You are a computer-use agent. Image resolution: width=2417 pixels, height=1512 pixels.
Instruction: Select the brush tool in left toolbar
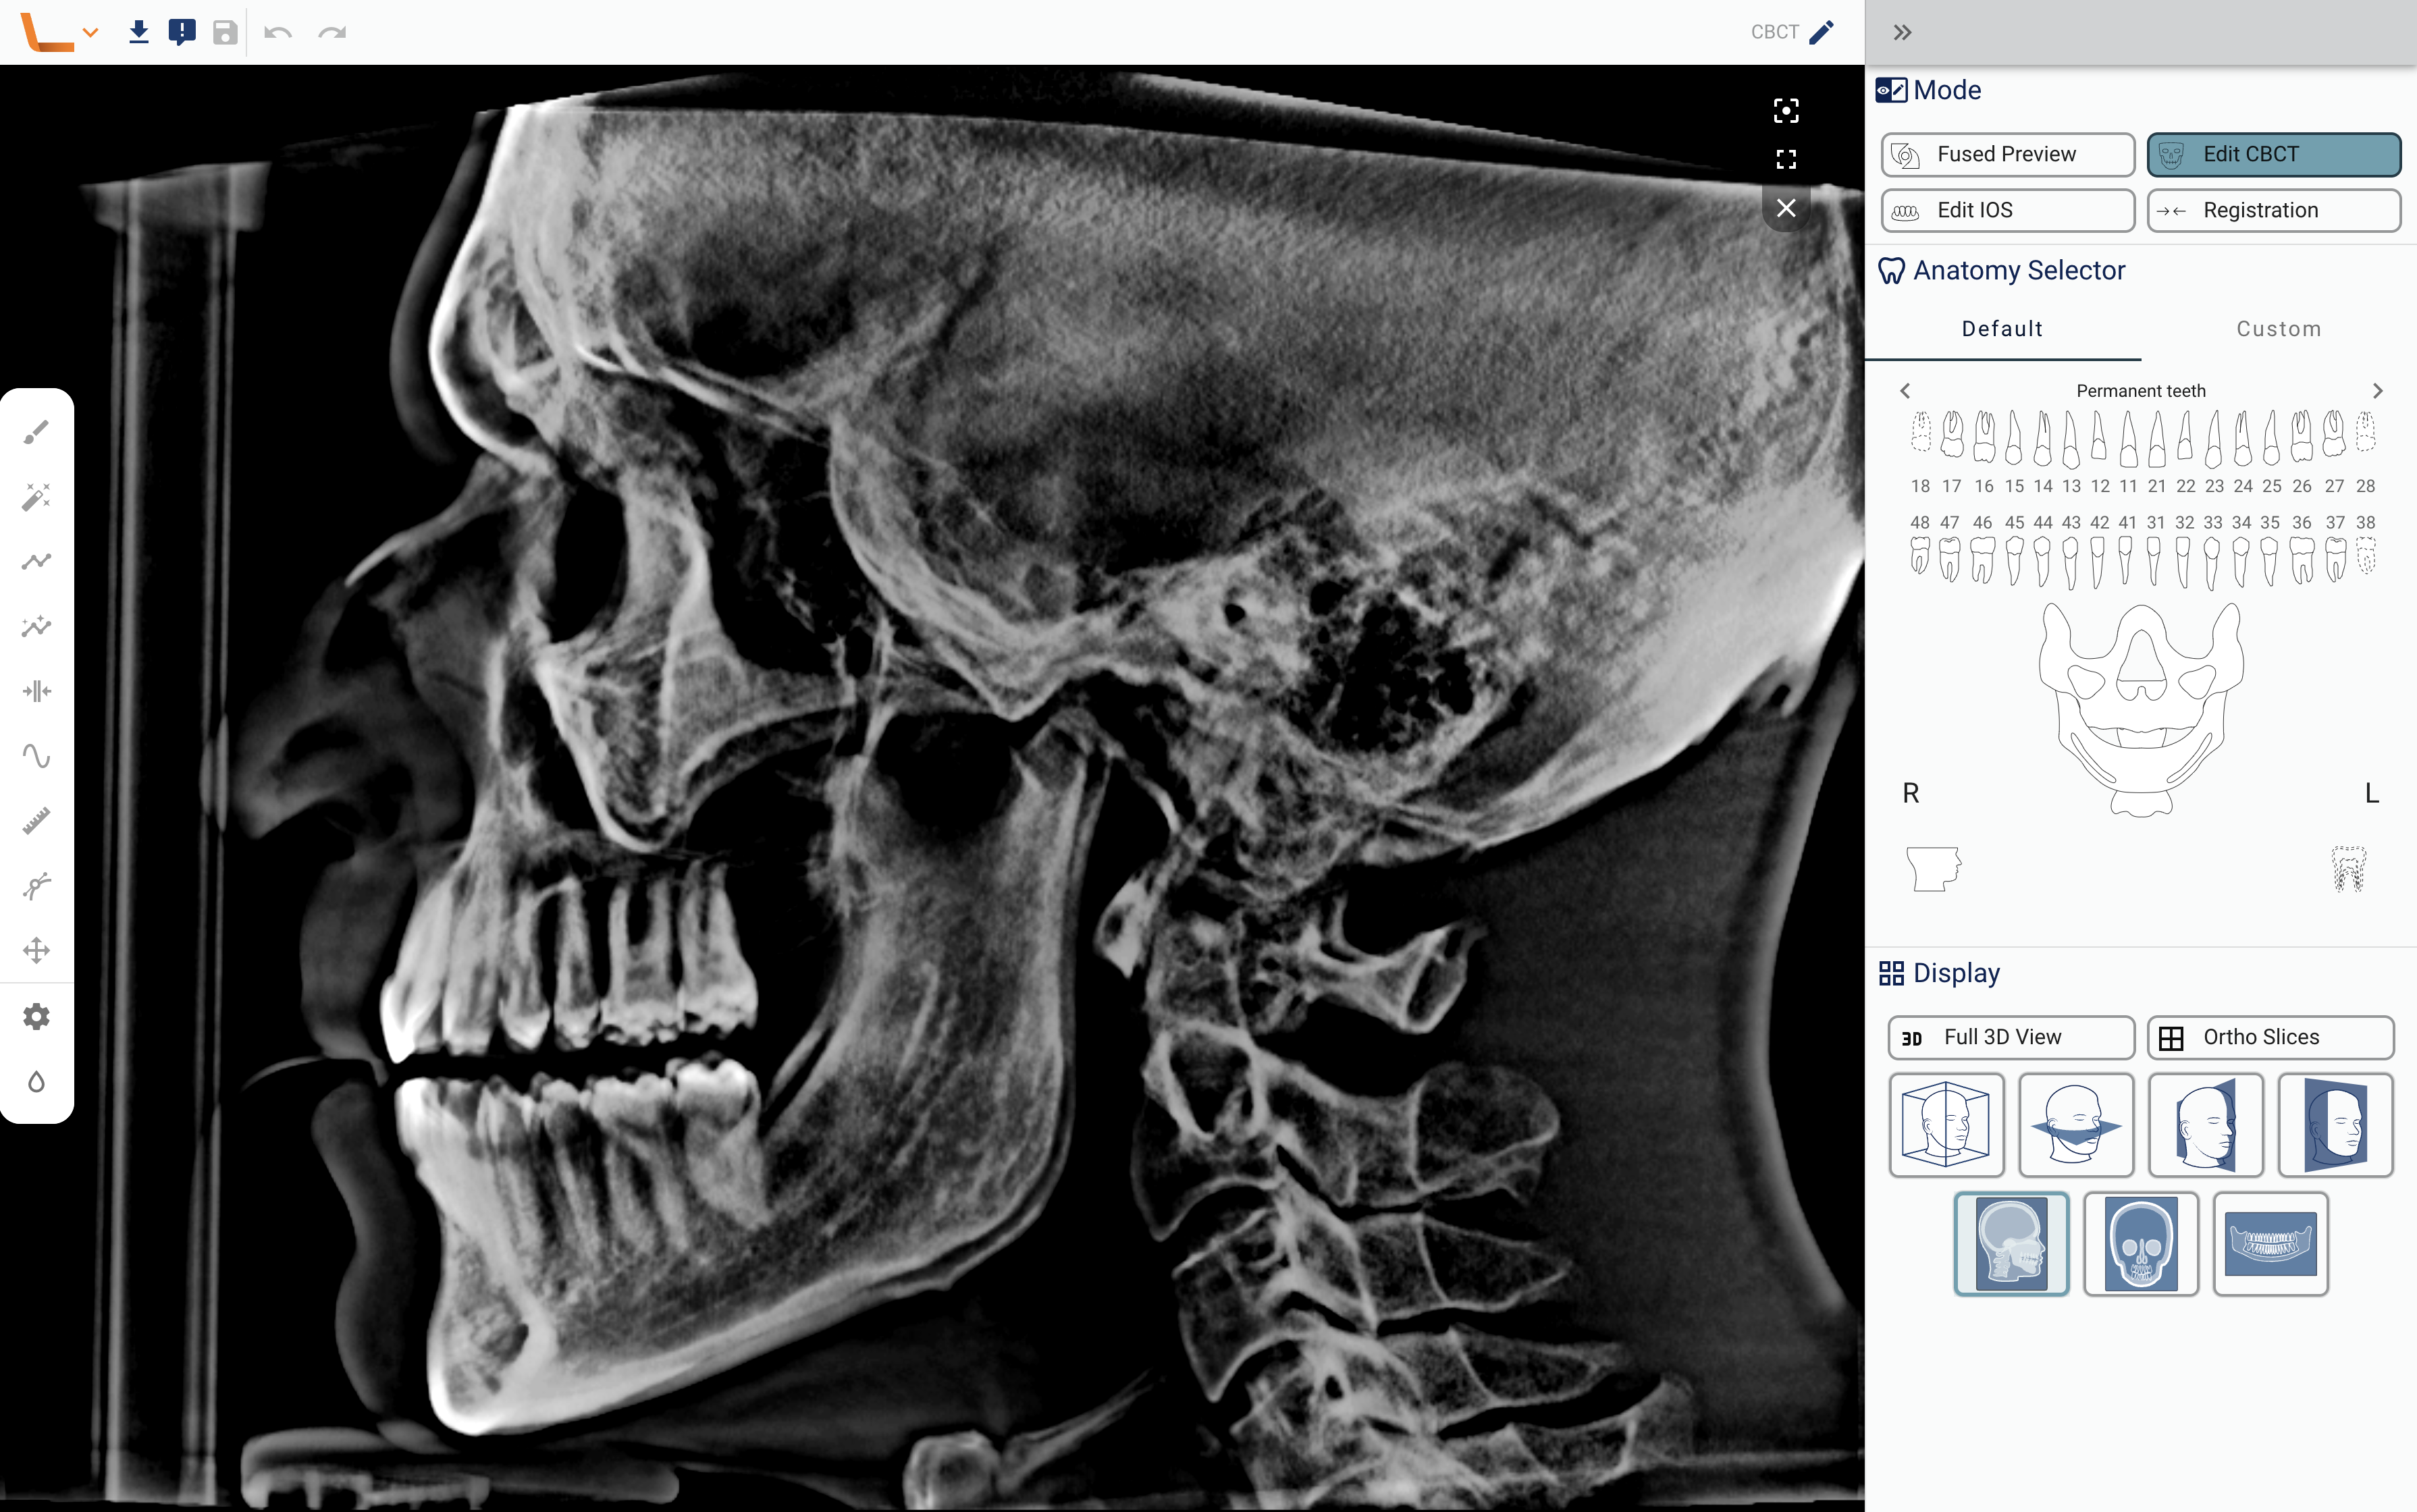click(36, 432)
